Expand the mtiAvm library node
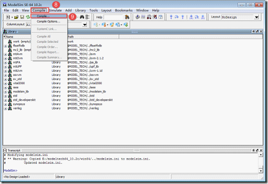The image size is (268, 184). click(x=5, y=54)
